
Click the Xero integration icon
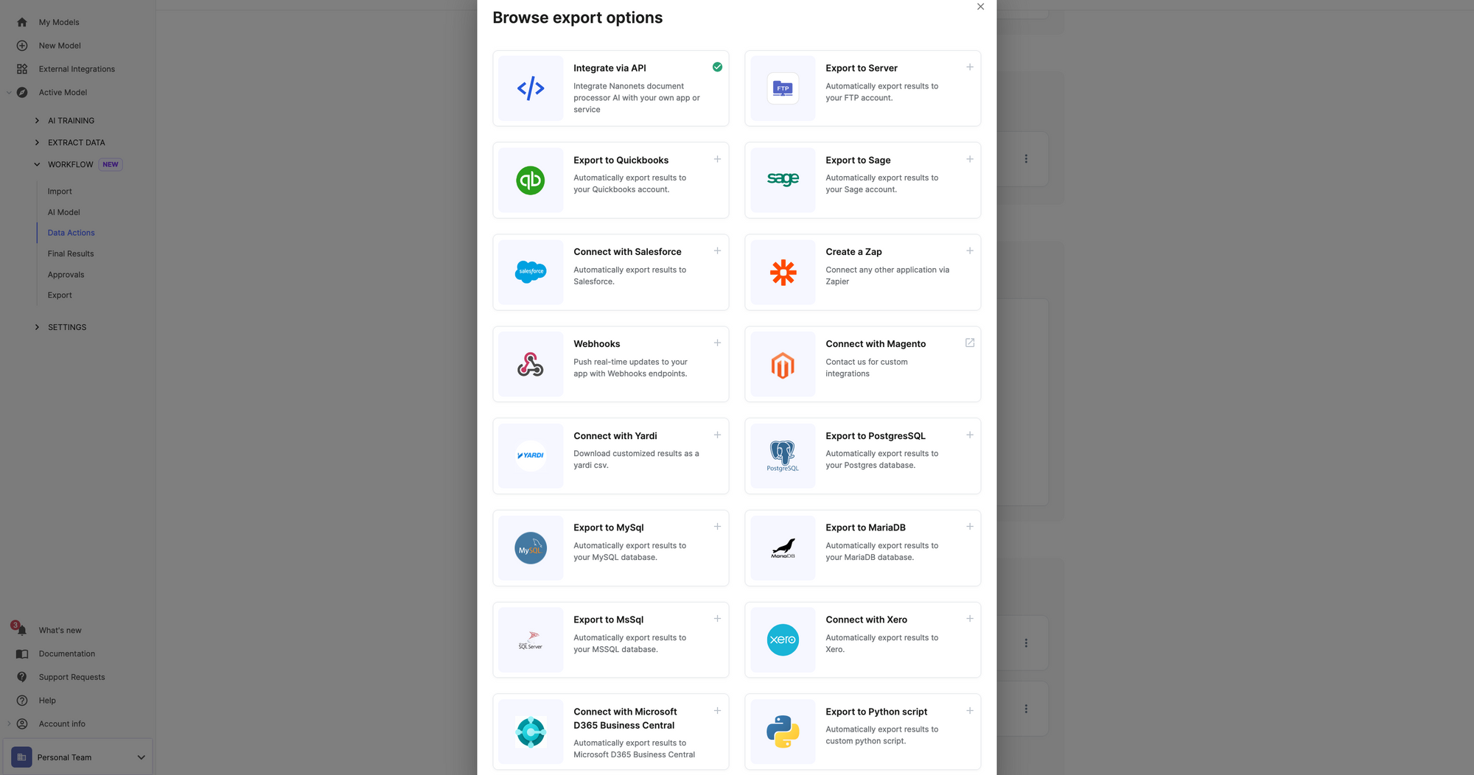coord(782,639)
